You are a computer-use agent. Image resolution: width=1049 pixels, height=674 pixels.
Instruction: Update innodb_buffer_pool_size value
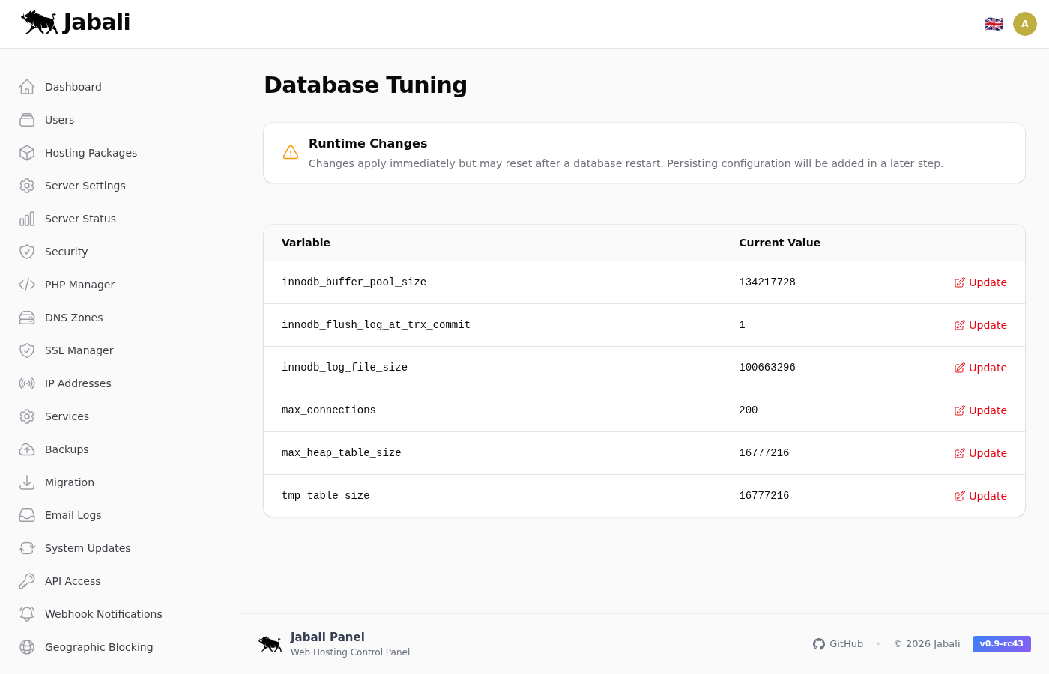980,282
